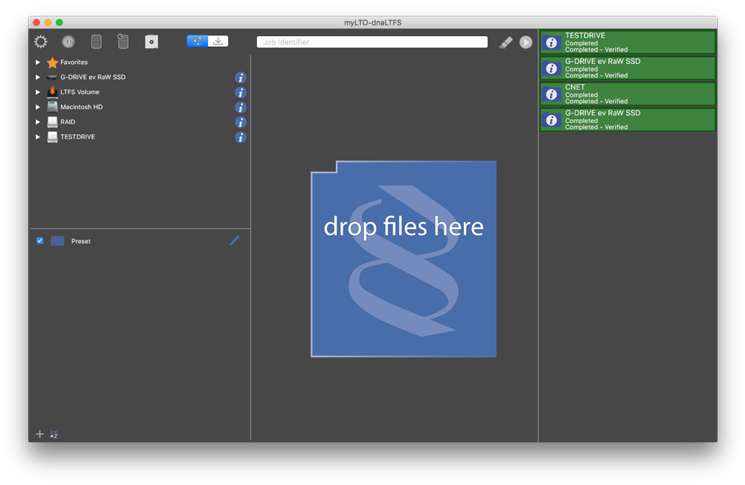The height and width of the screenshot is (485, 745).
Task: Expand the Favorites tree item
Action: point(38,63)
